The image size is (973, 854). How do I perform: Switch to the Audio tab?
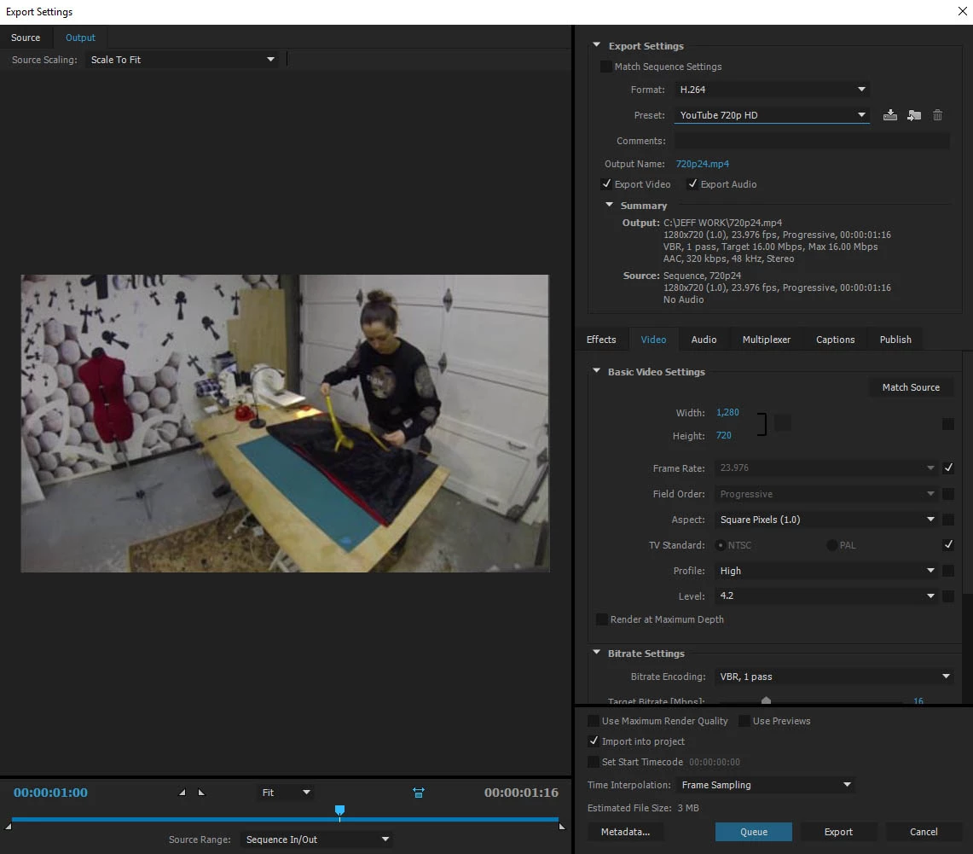(704, 340)
